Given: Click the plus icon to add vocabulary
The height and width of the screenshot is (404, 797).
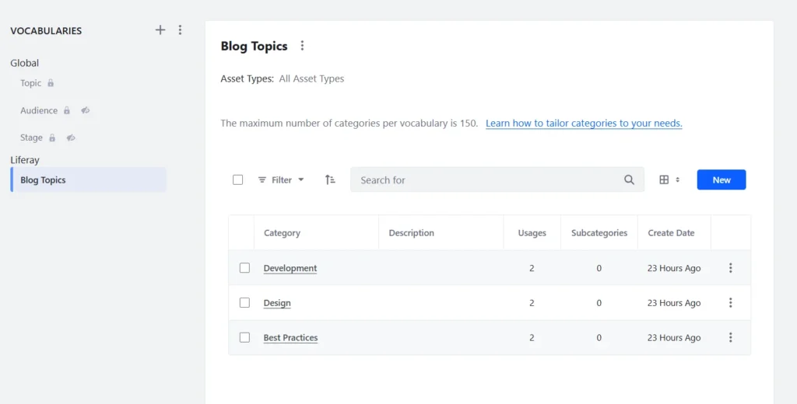Looking at the screenshot, I should click(x=160, y=30).
